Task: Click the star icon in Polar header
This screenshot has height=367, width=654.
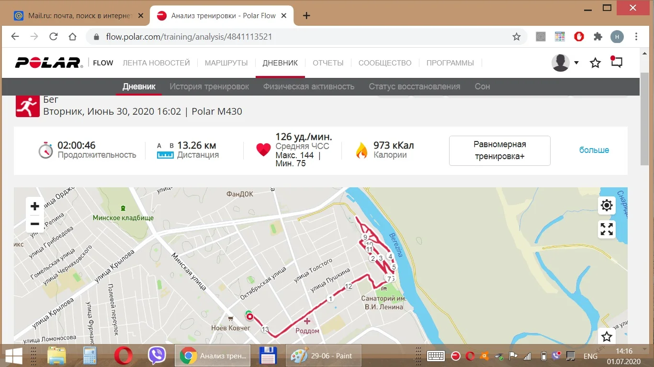Action: coord(595,63)
